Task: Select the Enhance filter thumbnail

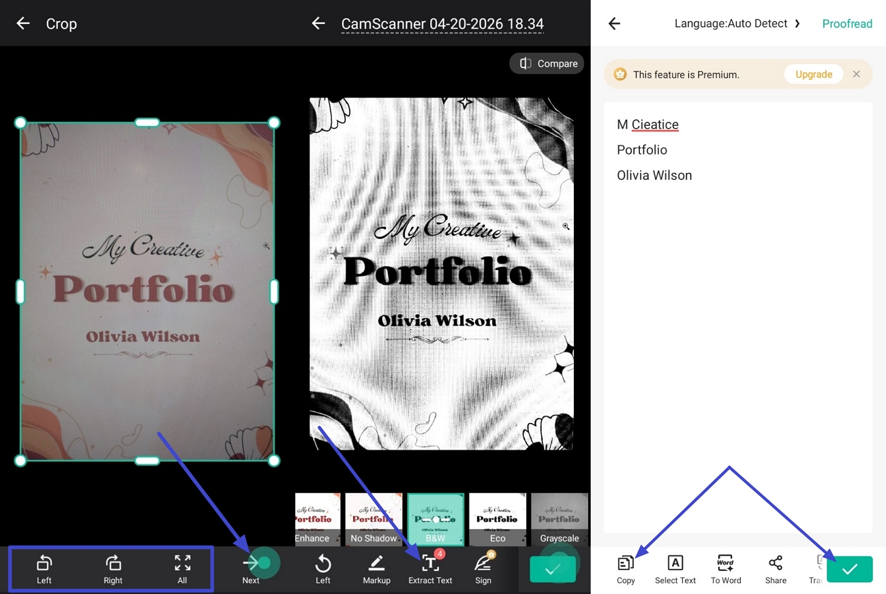Action: (x=318, y=519)
